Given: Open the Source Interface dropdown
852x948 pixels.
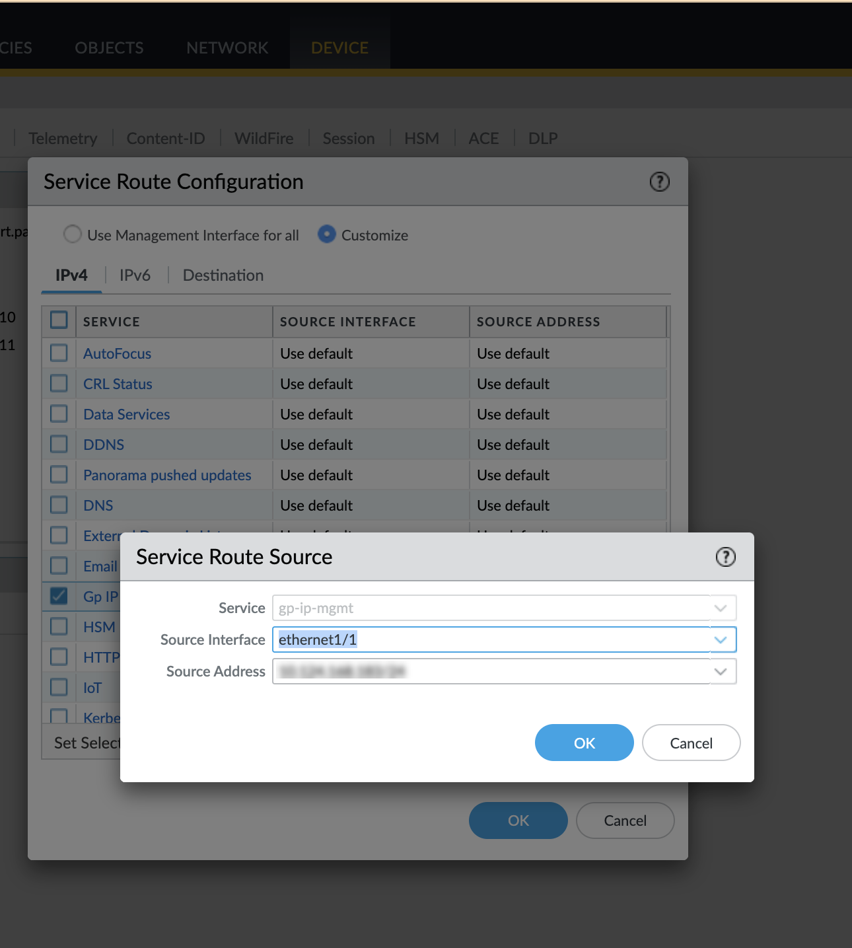Looking at the screenshot, I should [x=721, y=639].
